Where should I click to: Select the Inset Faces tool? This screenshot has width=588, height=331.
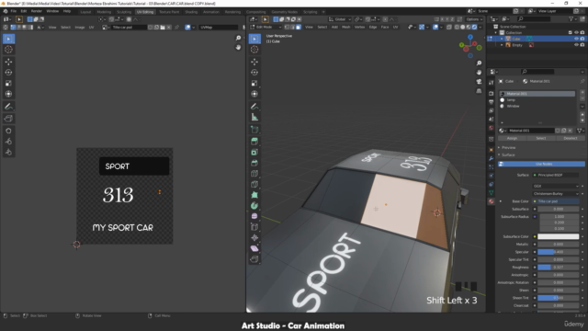pos(254,153)
